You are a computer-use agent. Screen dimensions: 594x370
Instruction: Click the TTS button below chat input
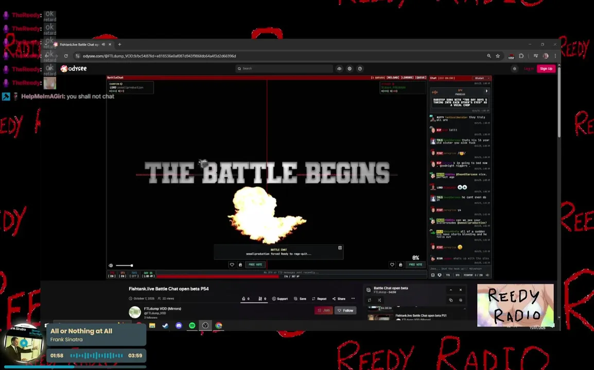(448, 275)
